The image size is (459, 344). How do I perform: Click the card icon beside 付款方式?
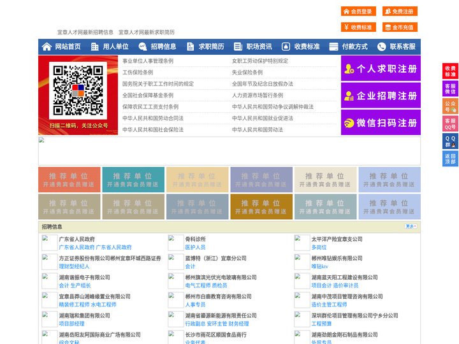[x=333, y=47]
